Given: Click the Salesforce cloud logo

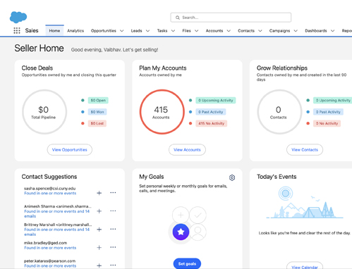Looking at the screenshot, I should 18,17.
